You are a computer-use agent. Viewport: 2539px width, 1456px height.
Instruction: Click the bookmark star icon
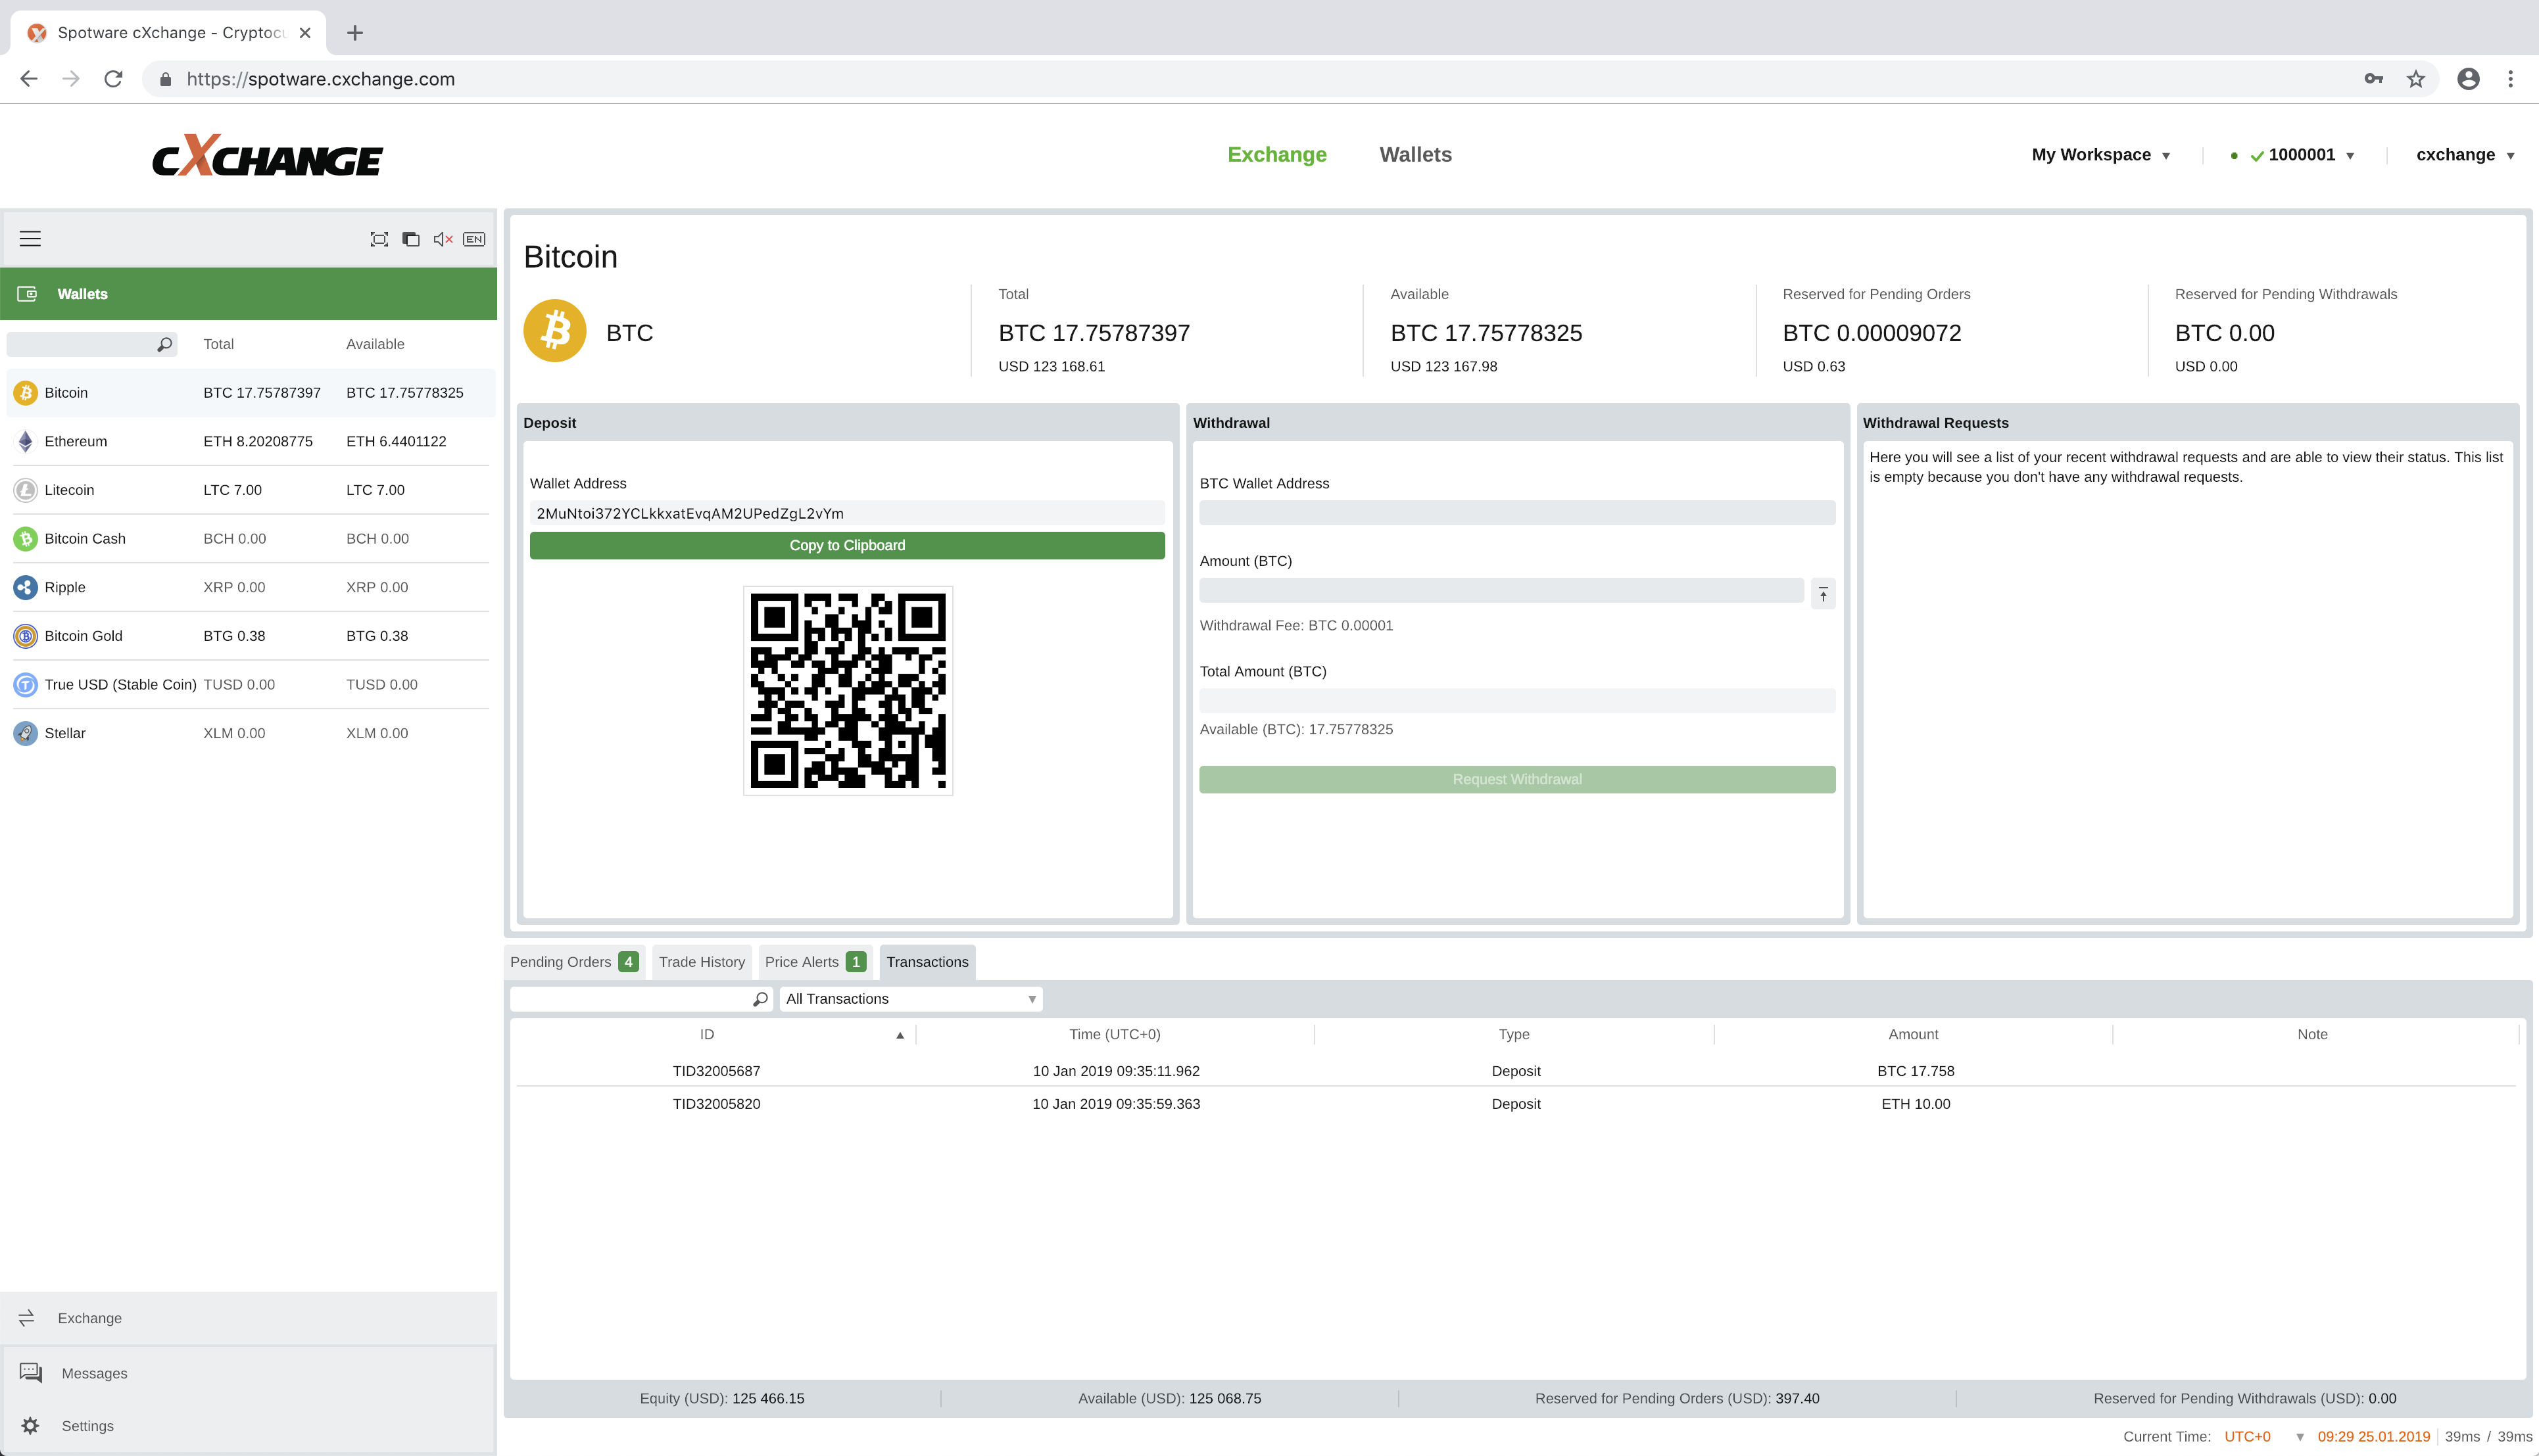pyautogui.click(x=2416, y=79)
